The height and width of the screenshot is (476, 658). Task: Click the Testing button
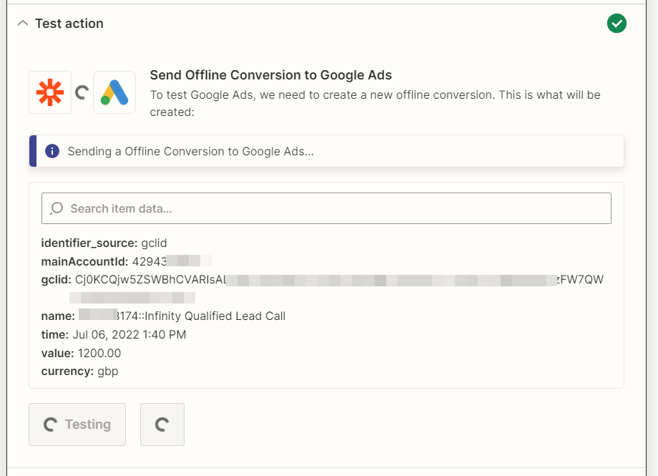(x=77, y=424)
